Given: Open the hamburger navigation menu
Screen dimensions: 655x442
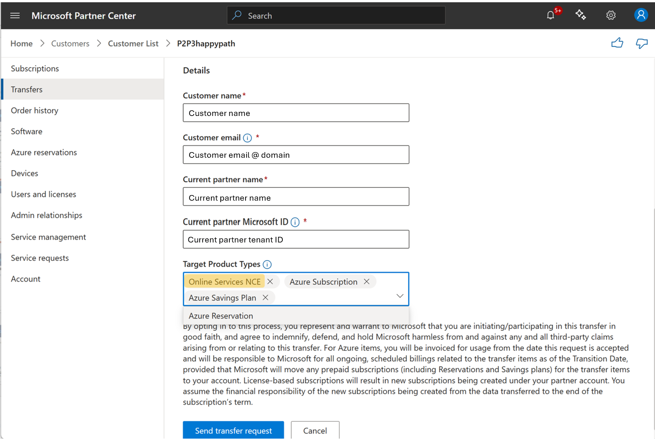Looking at the screenshot, I should (x=15, y=15).
